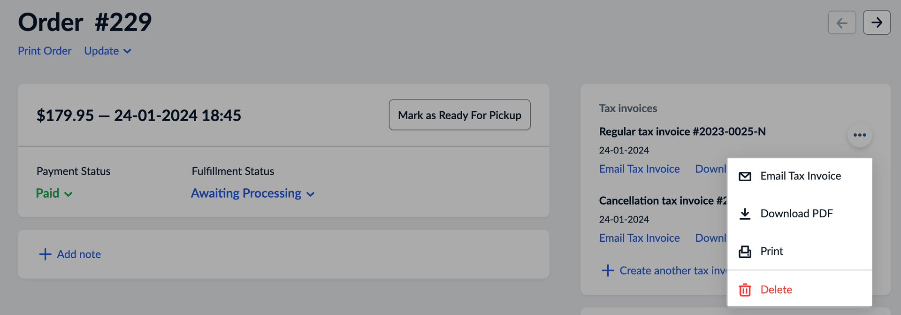Expand the Paid payment status dropdown
This screenshot has width=901, height=315.
point(54,193)
